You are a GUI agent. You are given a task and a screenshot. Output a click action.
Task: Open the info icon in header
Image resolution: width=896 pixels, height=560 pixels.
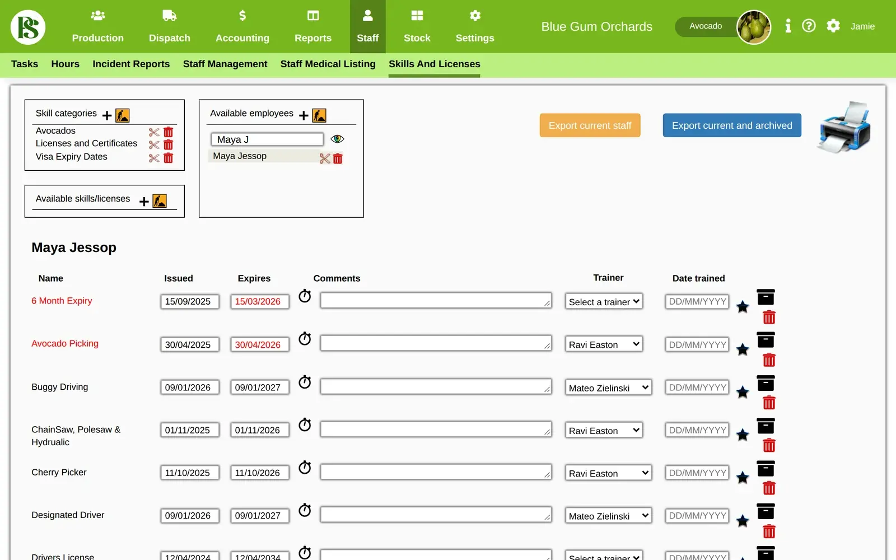(788, 26)
